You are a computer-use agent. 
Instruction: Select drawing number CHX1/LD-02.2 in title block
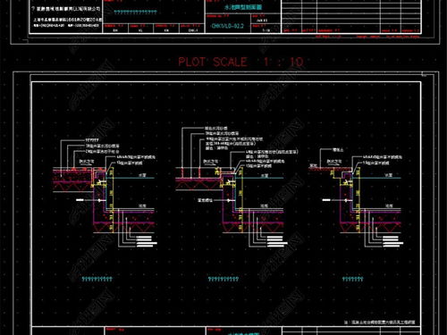227,26
